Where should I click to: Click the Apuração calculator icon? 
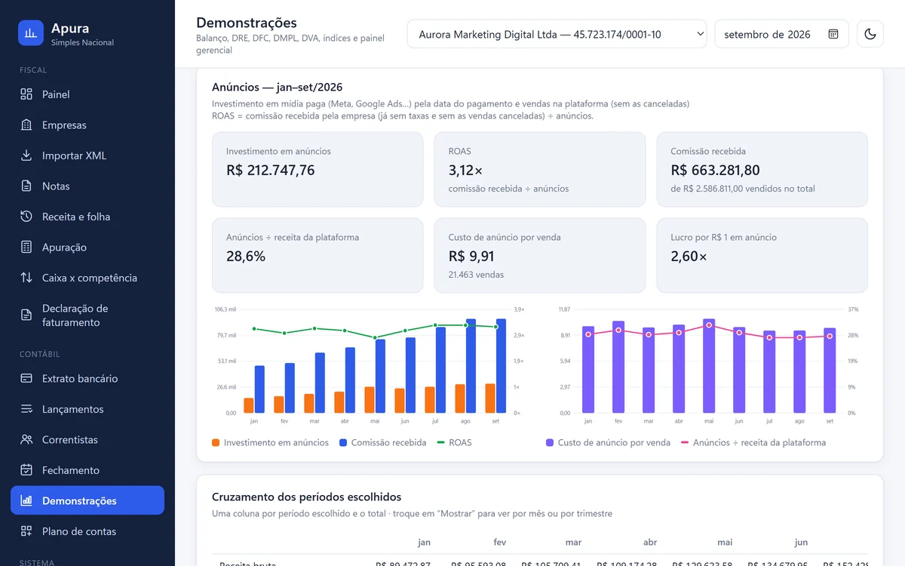pos(26,248)
